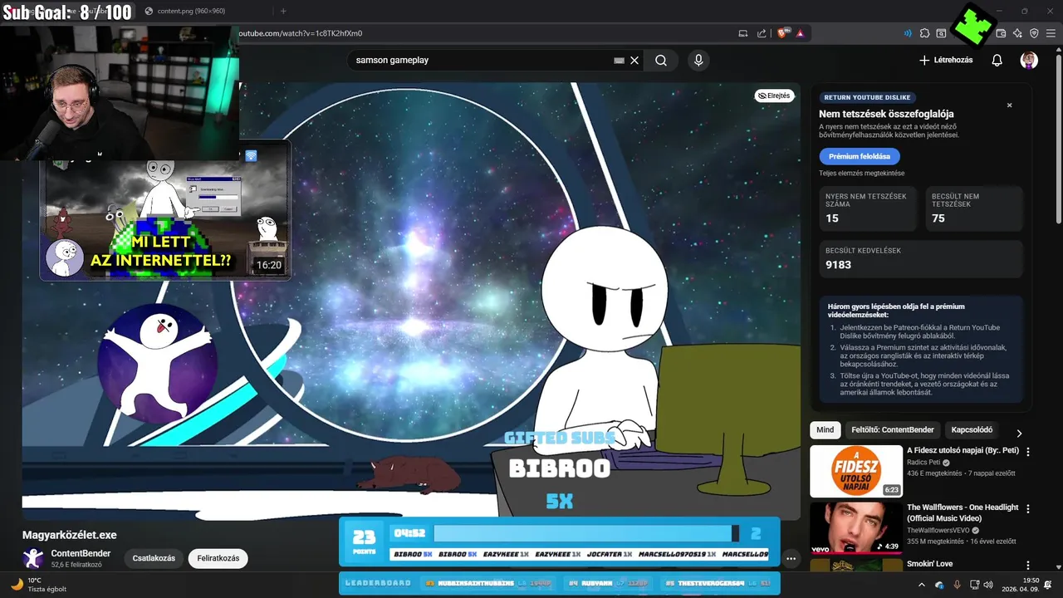This screenshot has width=1063, height=598.
Task: Open 'A Fidesz utolsó napjai' video thumbnail
Action: 855,471
